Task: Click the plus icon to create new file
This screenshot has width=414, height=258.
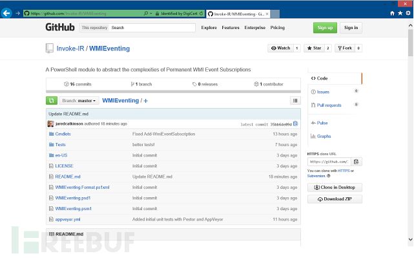Action: click(x=146, y=101)
